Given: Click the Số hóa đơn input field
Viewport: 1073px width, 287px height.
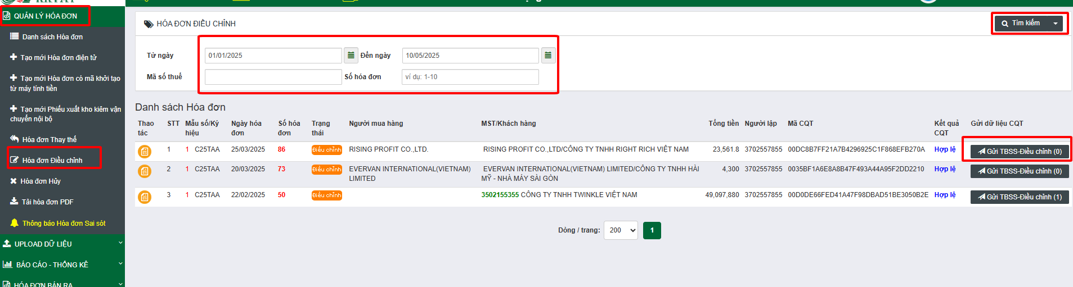Looking at the screenshot, I should pyautogui.click(x=470, y=77).
